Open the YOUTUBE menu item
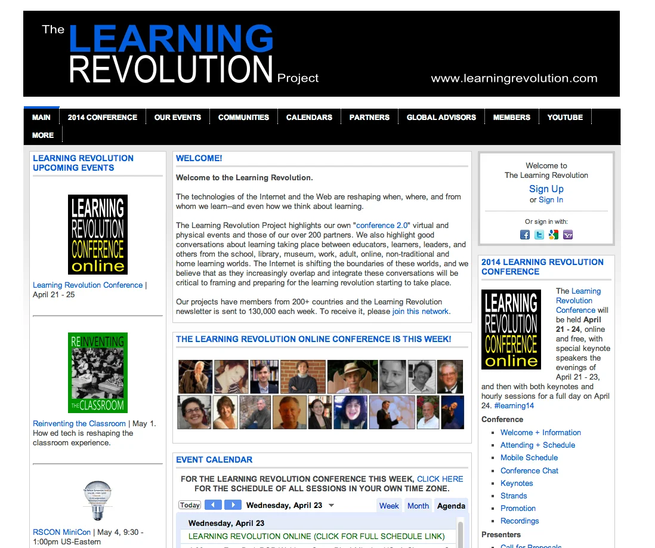Screen dimensions: 655x548 tap(565, 118)
